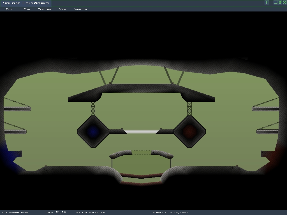This screenshot has height=215, width=287.
Task: Select the red-glowing diamond polygon
Action: pos(190,132)
